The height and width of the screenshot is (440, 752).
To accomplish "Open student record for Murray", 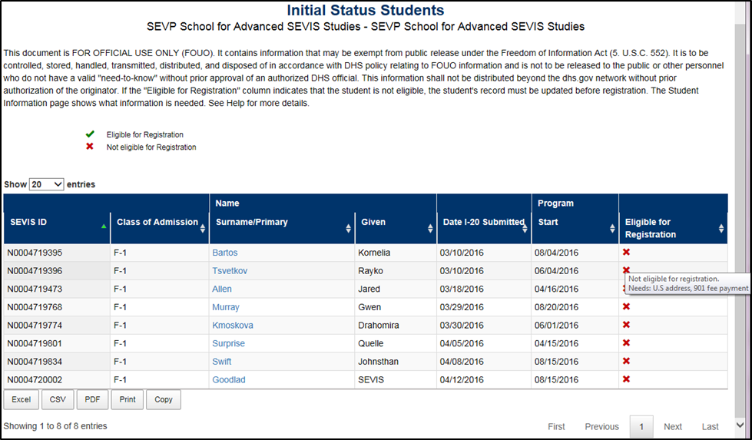I will [226, 307].
